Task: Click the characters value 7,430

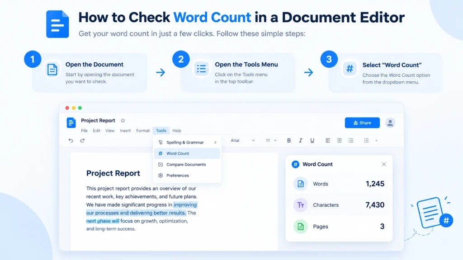Action: click(x=375, y=205)
